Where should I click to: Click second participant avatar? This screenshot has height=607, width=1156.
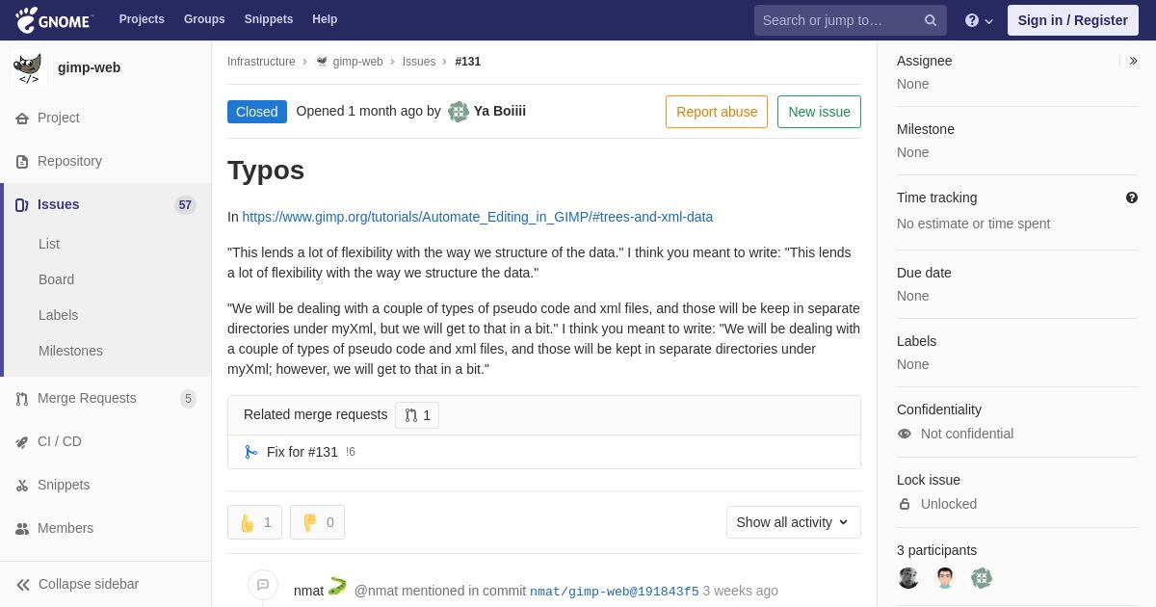(945, 578)
